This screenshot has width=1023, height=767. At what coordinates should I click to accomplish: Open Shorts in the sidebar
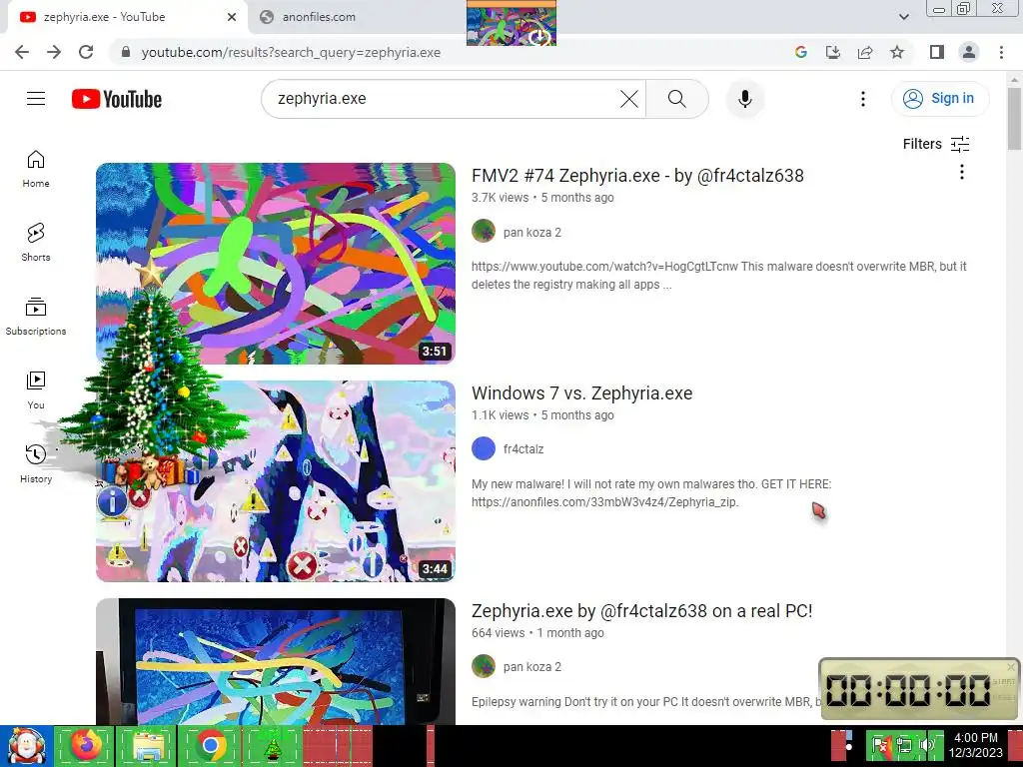pyautogui.click(x=36, y=243)
